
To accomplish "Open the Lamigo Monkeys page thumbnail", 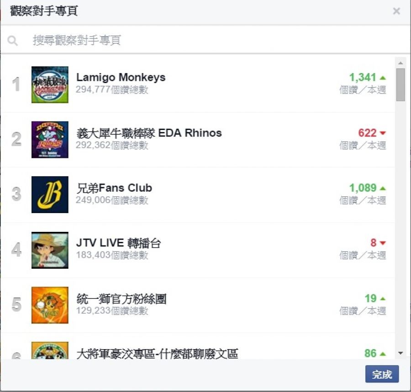I will click(x=50, y=84).
